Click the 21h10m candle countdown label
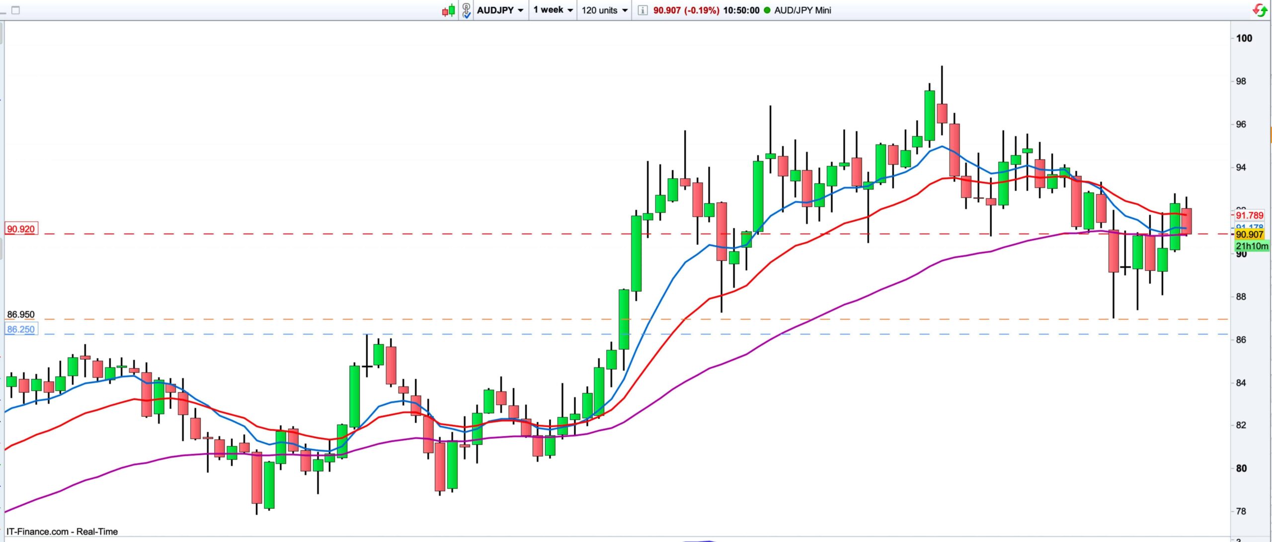1272x542 pixels. tap(1251, 246)
